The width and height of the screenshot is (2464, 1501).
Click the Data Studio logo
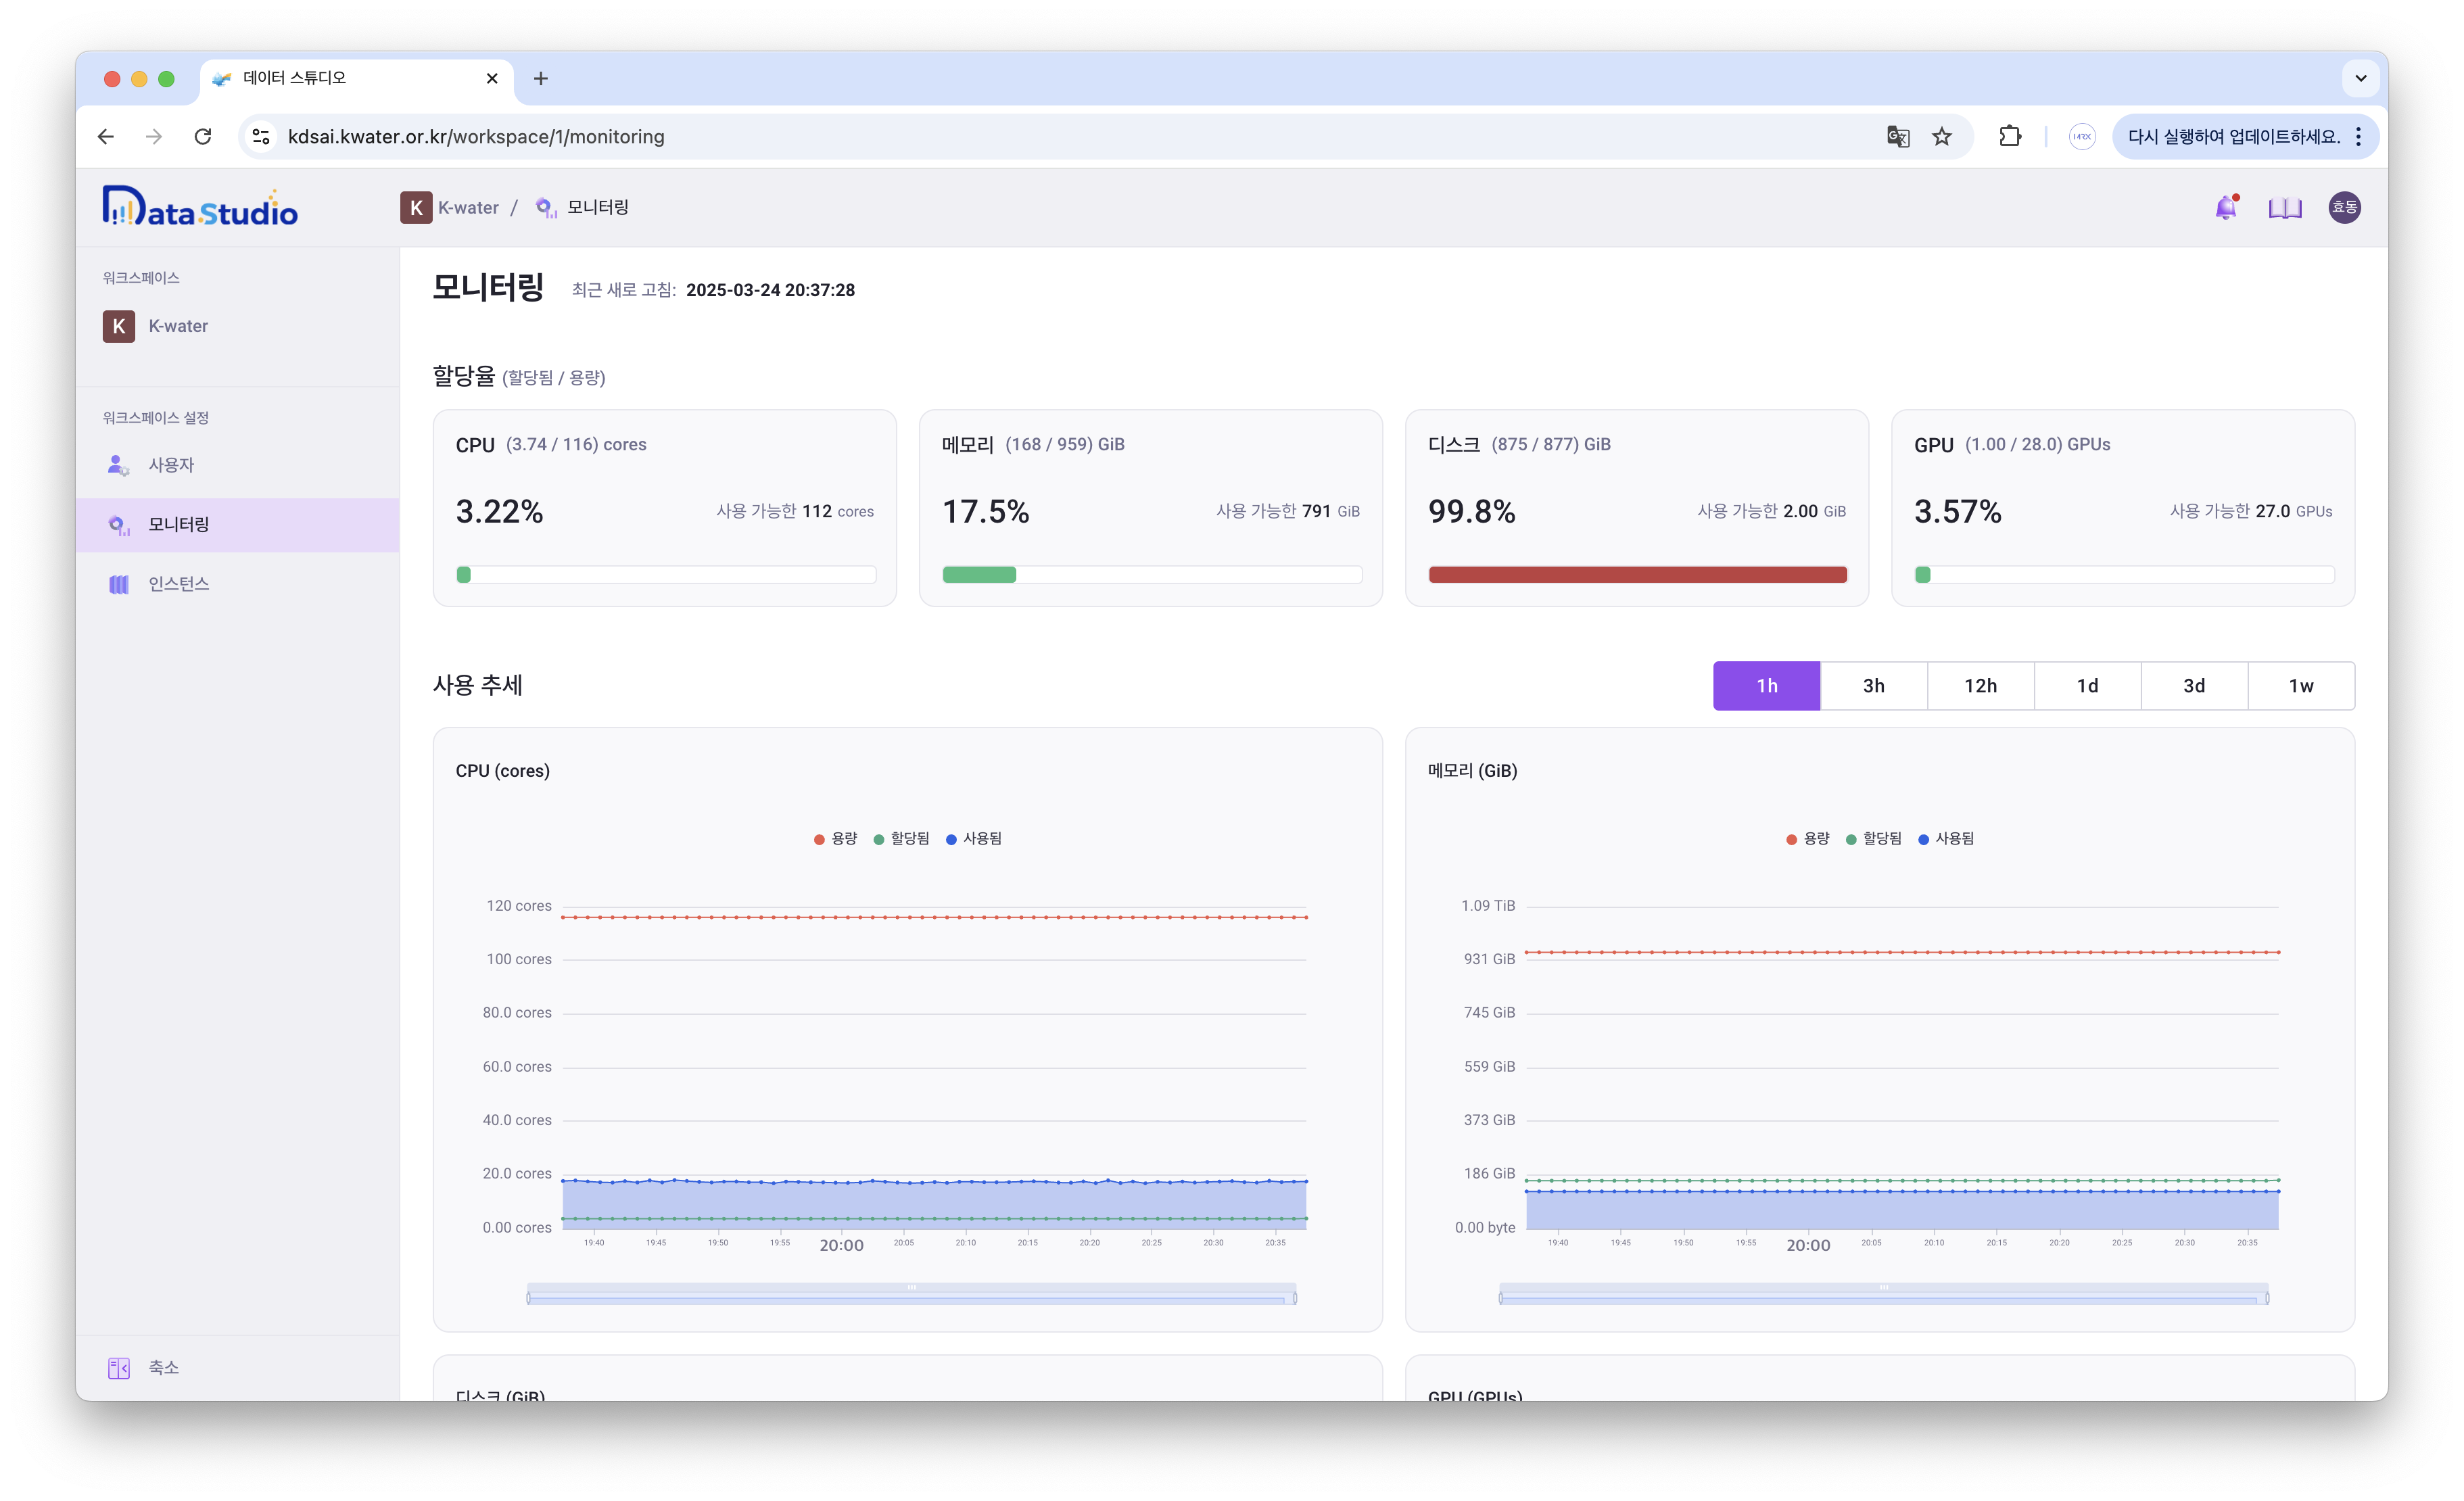pos(200,208)
